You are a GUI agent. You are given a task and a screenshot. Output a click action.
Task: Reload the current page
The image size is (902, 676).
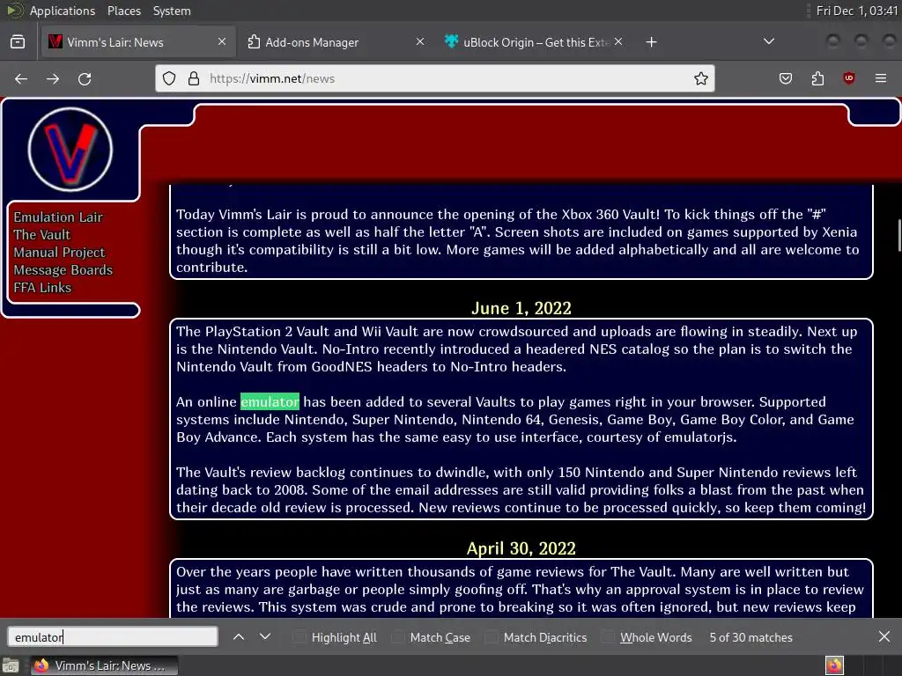tap(85, 78)
